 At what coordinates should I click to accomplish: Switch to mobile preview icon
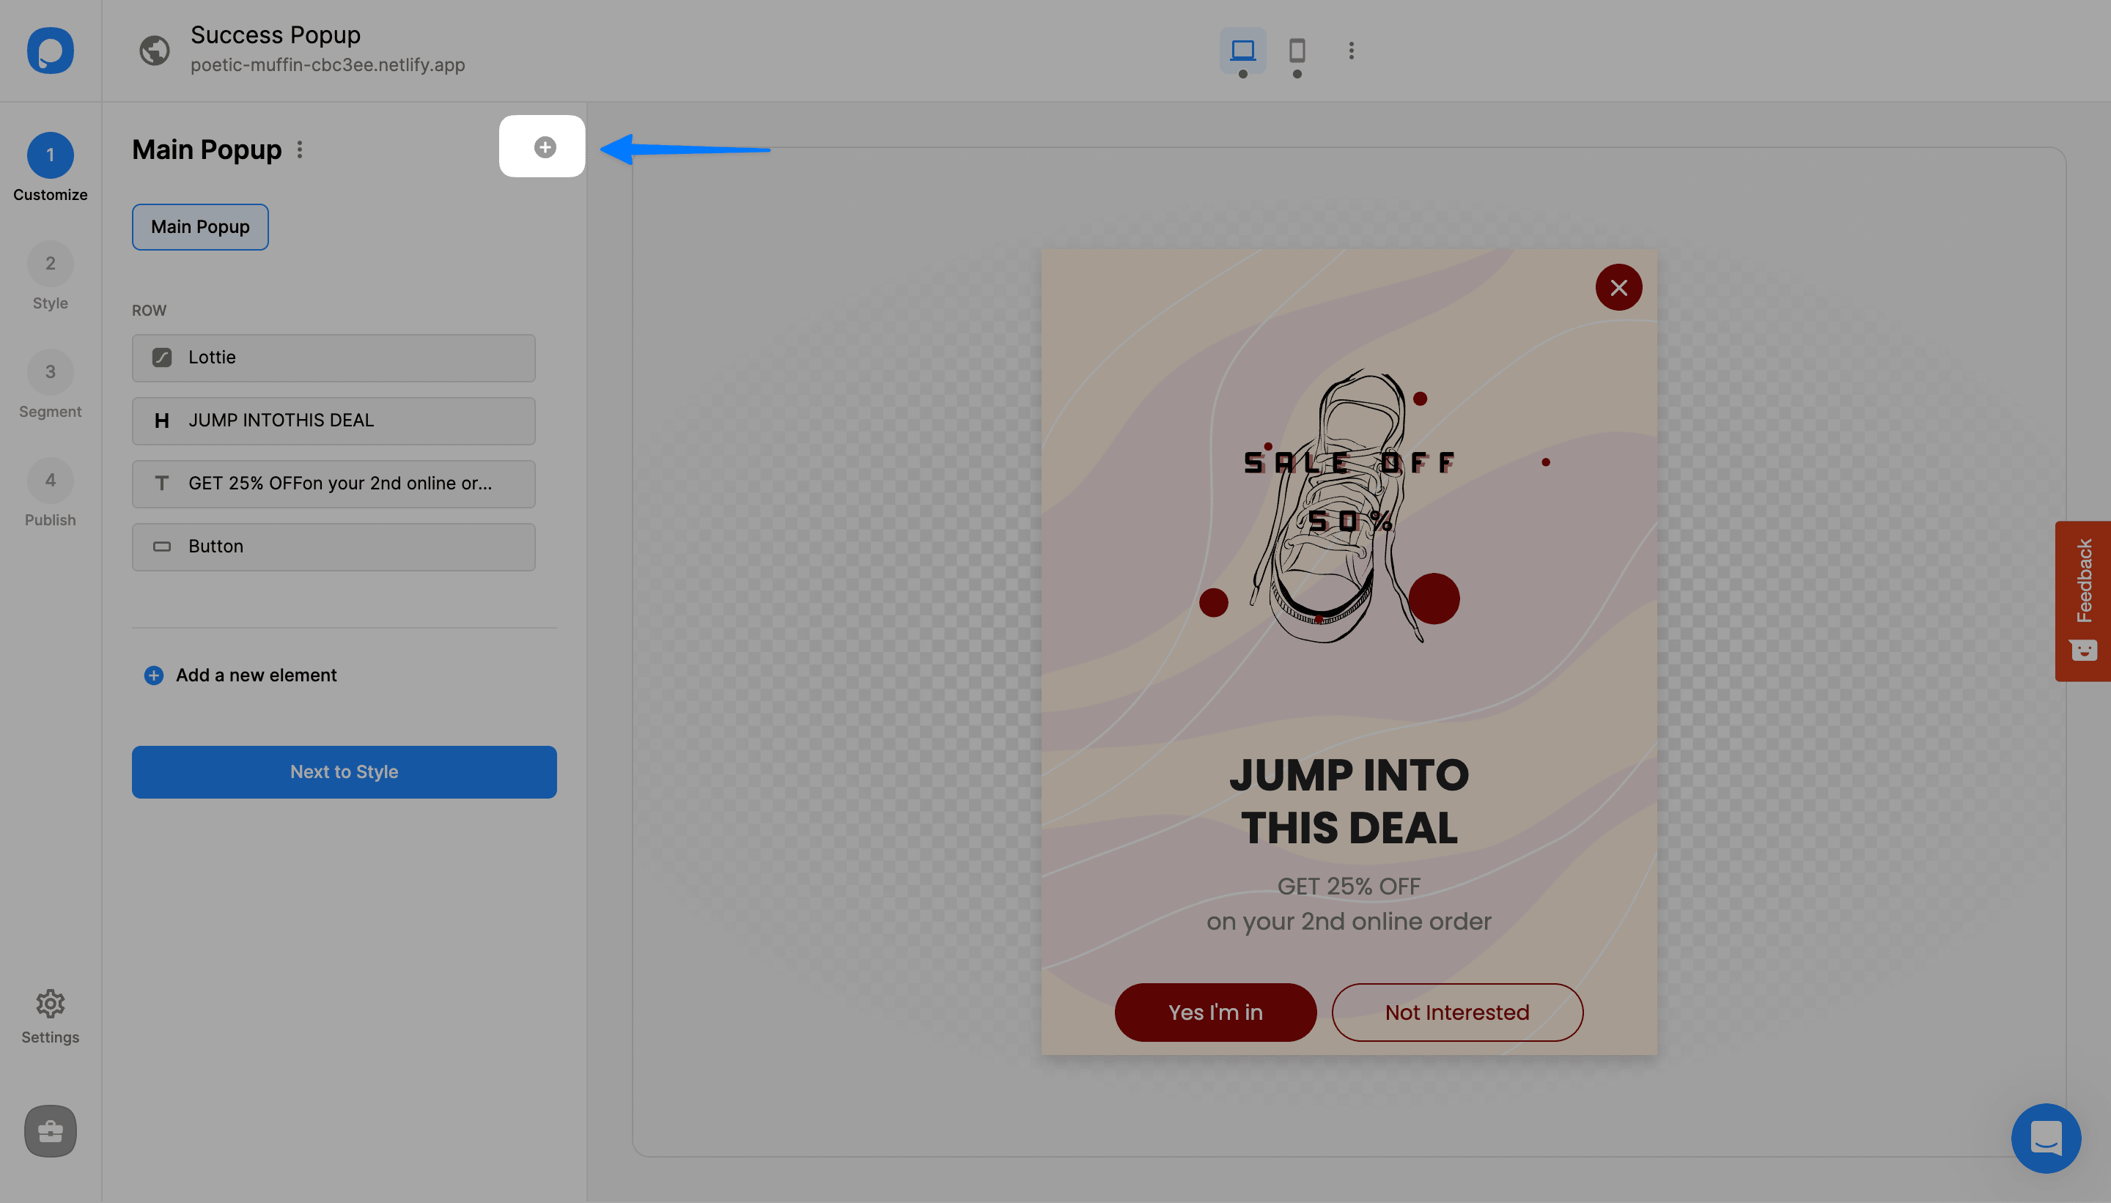1297,51
